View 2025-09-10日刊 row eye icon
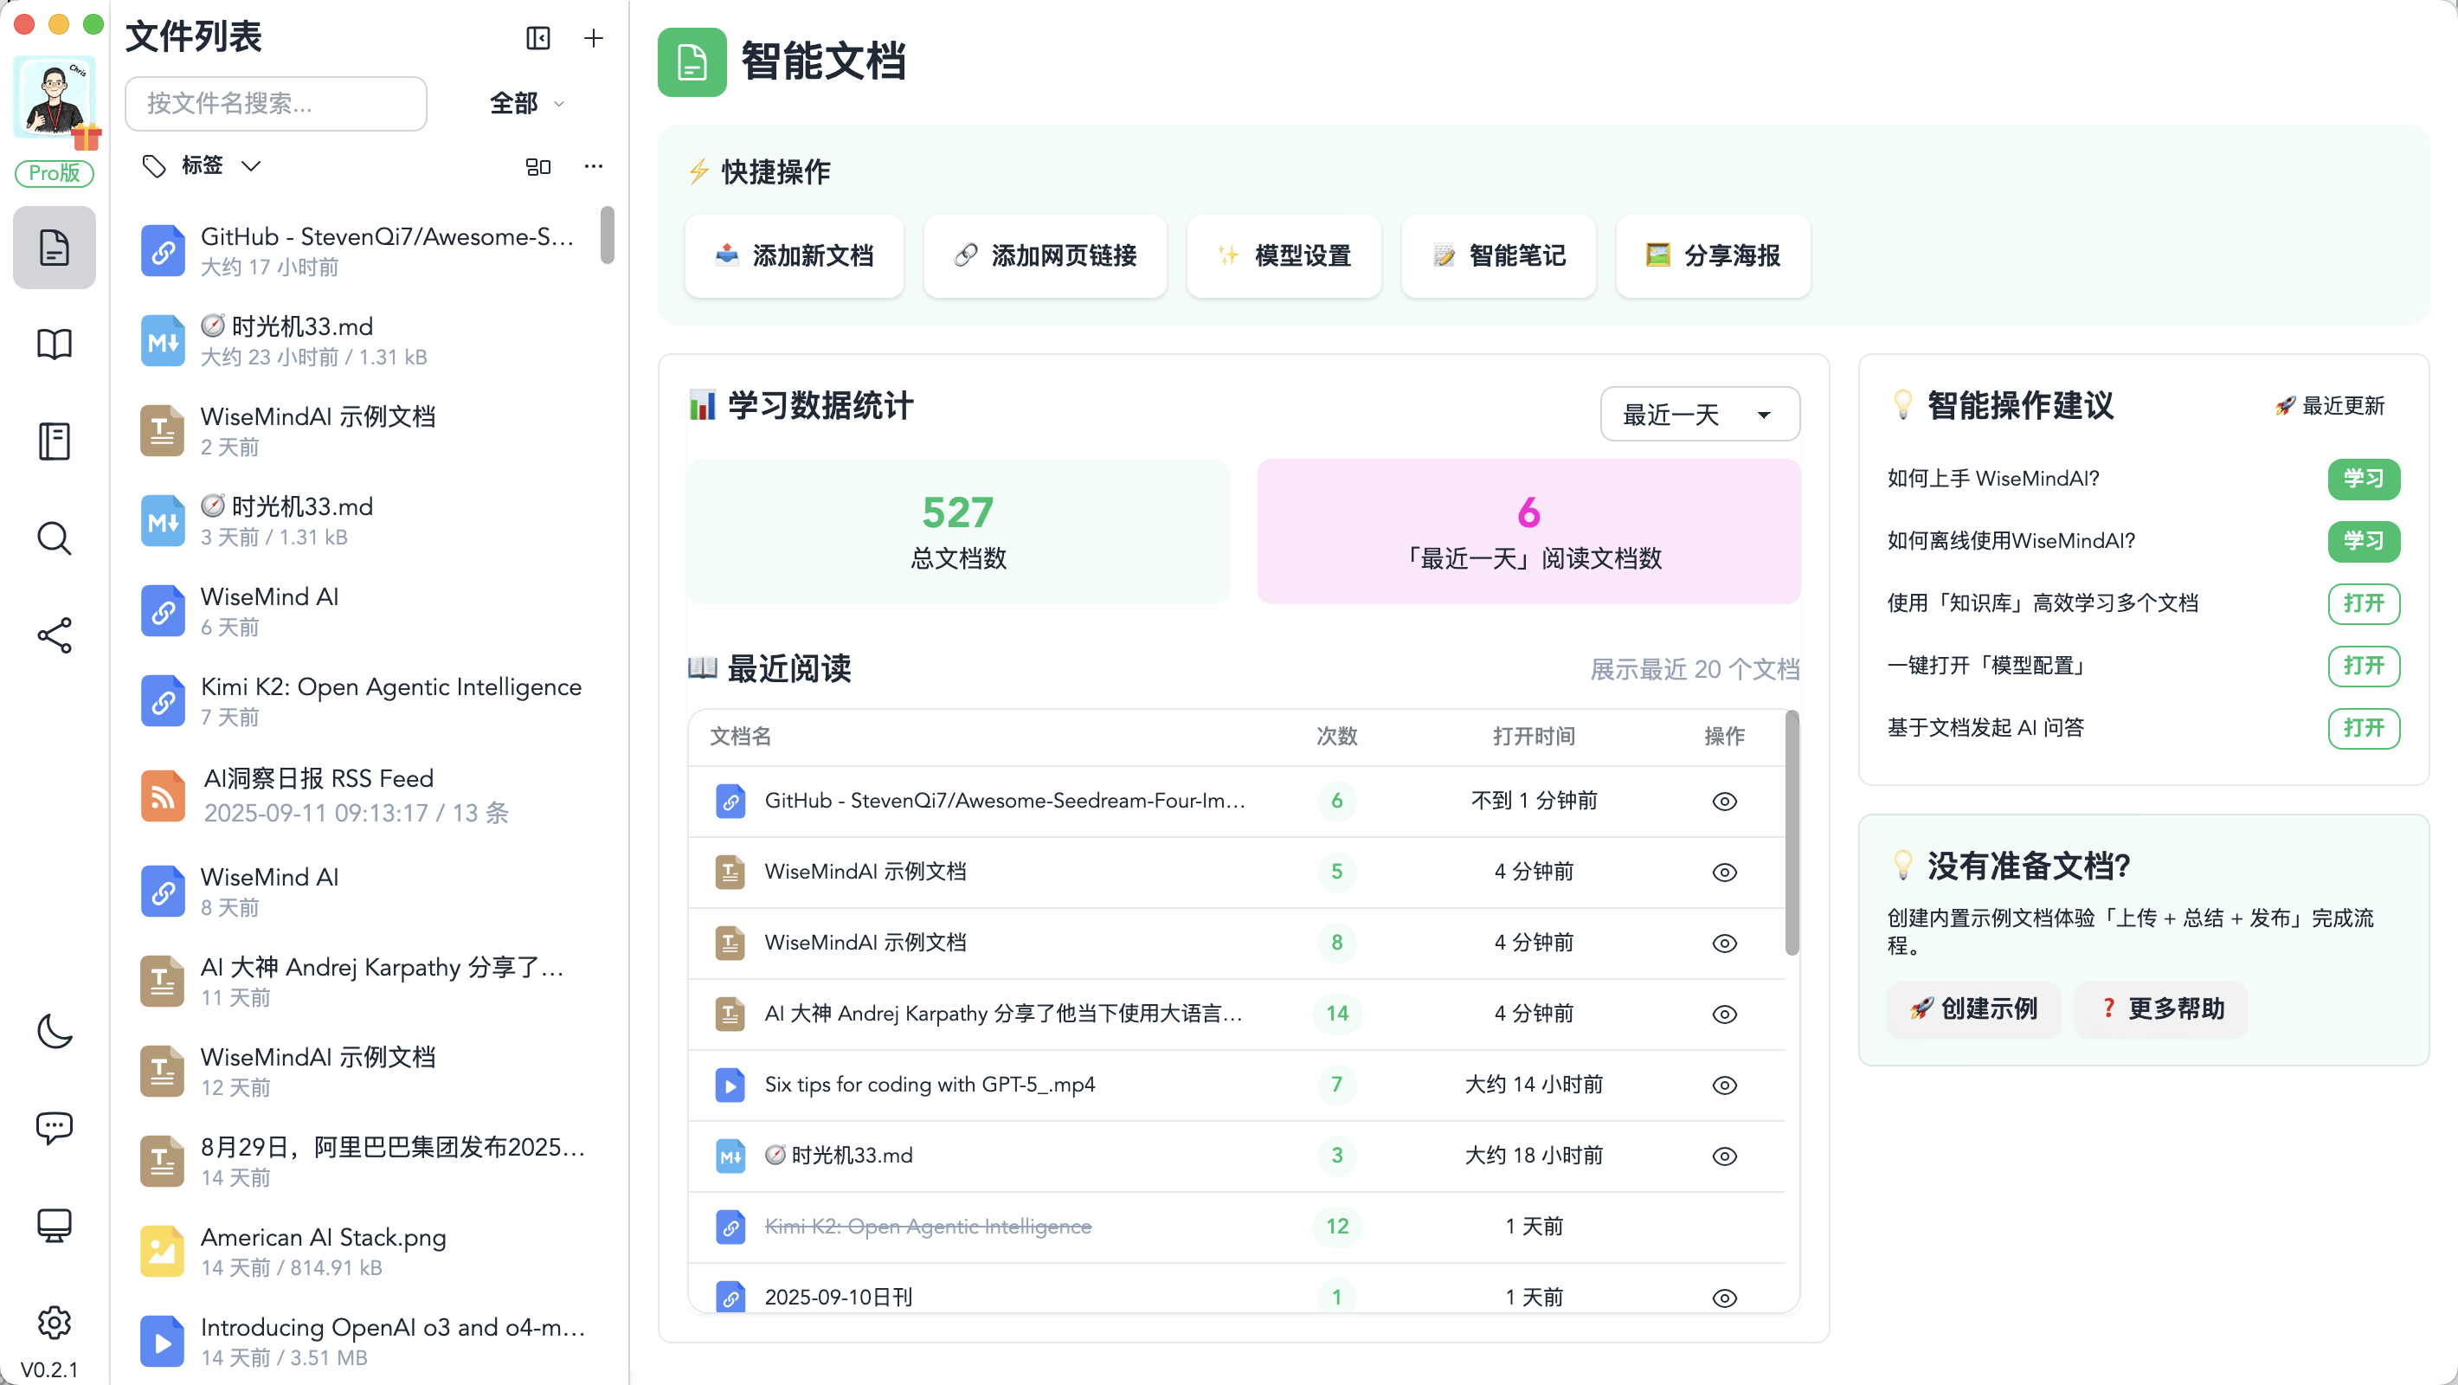 point(1724,1298)
